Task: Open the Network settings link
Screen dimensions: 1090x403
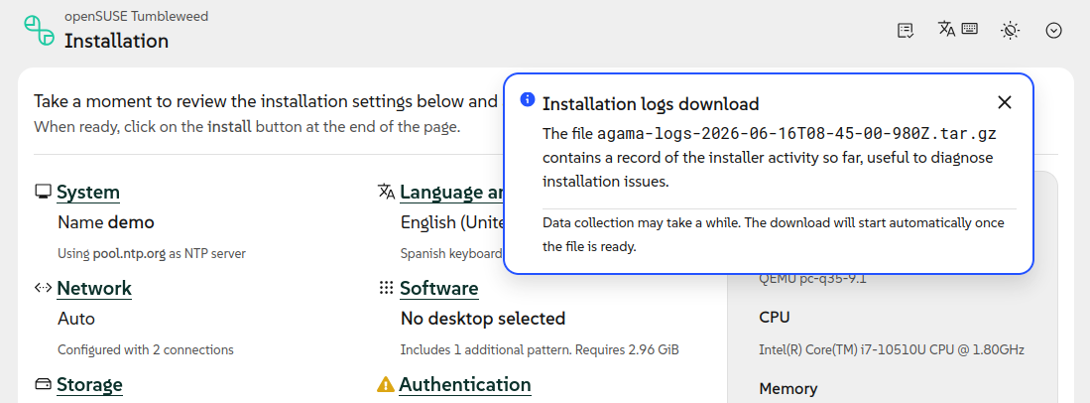Action: pyautogui.click(x=94, y=288)
